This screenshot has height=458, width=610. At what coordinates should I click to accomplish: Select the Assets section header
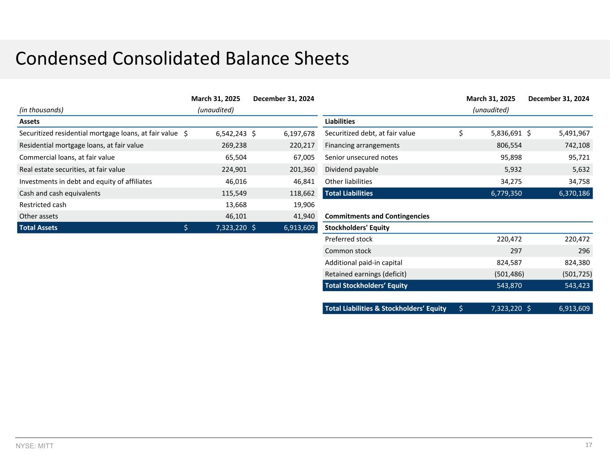pyautogui.click(x=29, y=121)
